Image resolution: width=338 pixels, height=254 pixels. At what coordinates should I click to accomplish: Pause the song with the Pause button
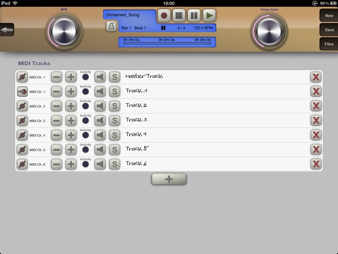coord(194,15)
